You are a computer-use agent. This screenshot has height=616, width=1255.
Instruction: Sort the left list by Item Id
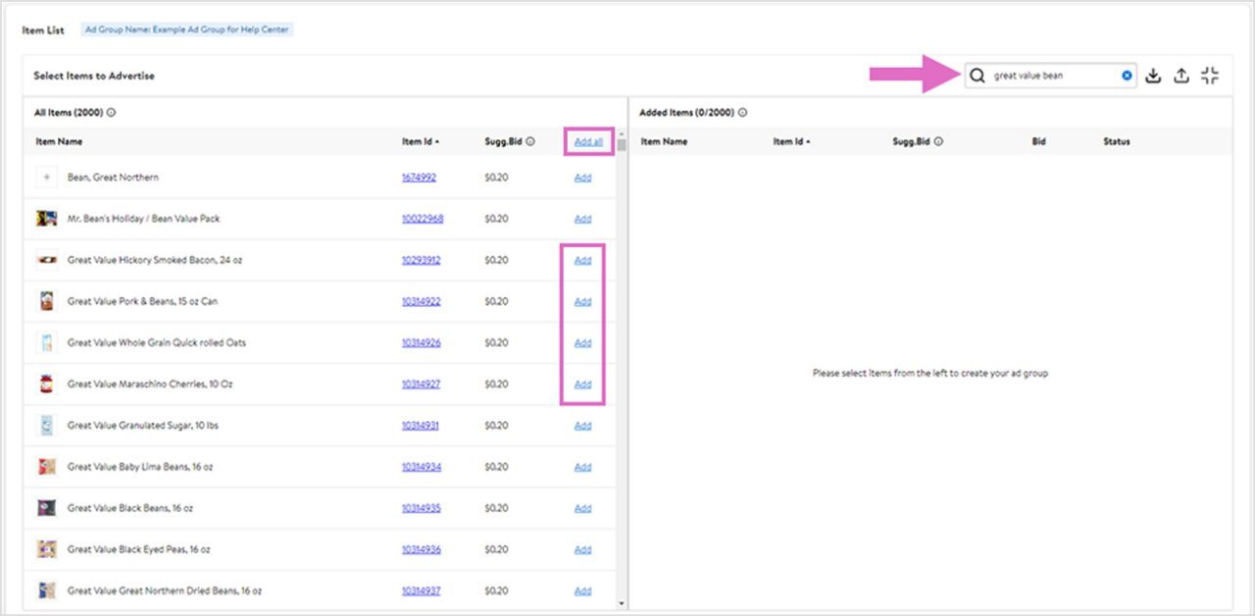421,141
